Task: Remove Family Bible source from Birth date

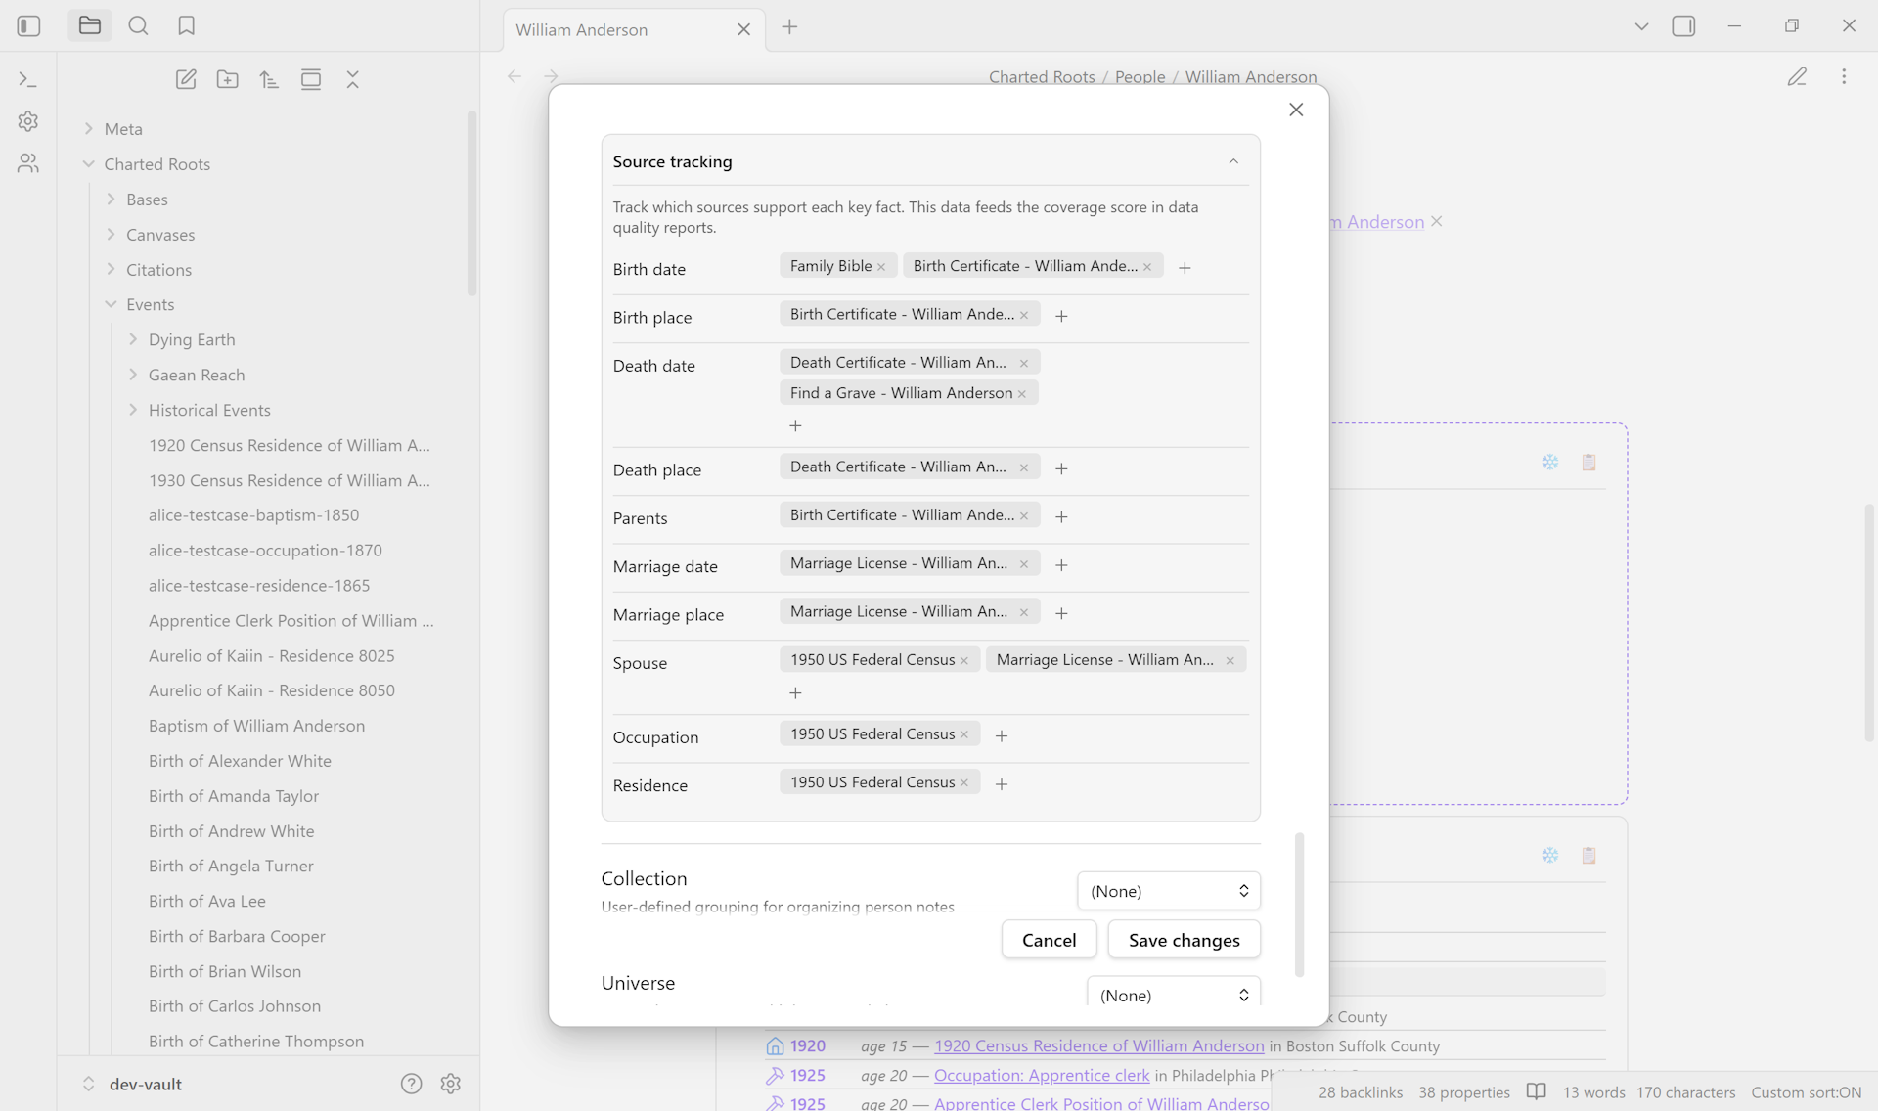Action: pyautogui.click(x=882, y=267)
